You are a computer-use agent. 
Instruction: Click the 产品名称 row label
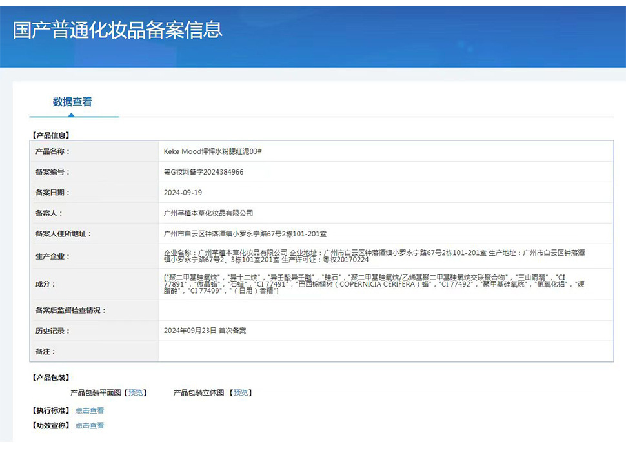click(52, 151)
